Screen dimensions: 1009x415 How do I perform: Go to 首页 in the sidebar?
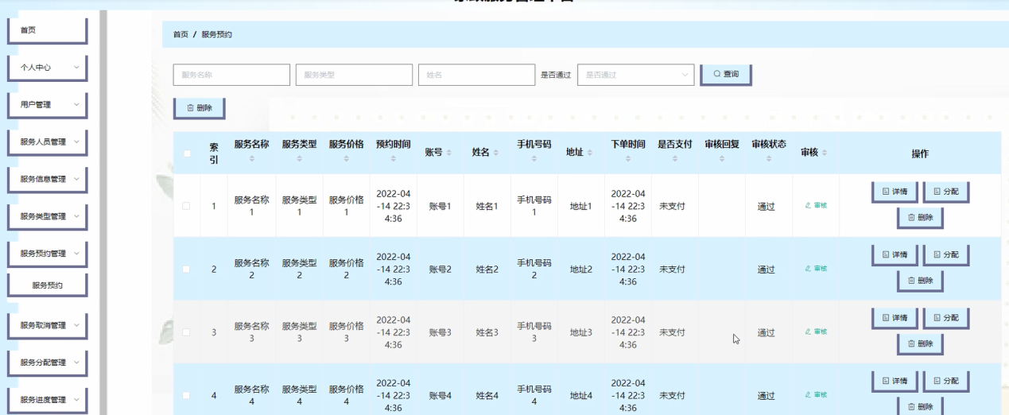pyautogui.click(x=46, y=31)
